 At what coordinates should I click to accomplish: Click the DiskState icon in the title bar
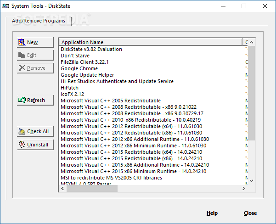click(6, 6)
